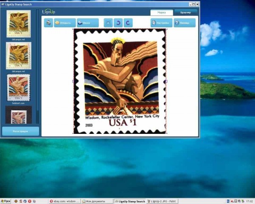
Task: Click the results list vertical scrollbar
Action: 38,66
